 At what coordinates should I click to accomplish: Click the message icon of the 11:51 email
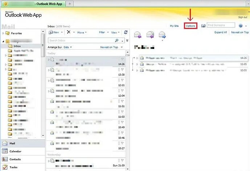point(52,101)
